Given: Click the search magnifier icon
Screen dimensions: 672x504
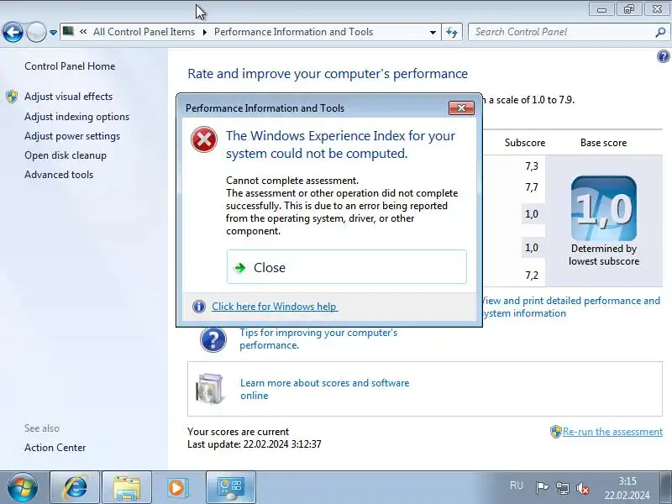Looking at the screenshot, I should pos(660,32).
